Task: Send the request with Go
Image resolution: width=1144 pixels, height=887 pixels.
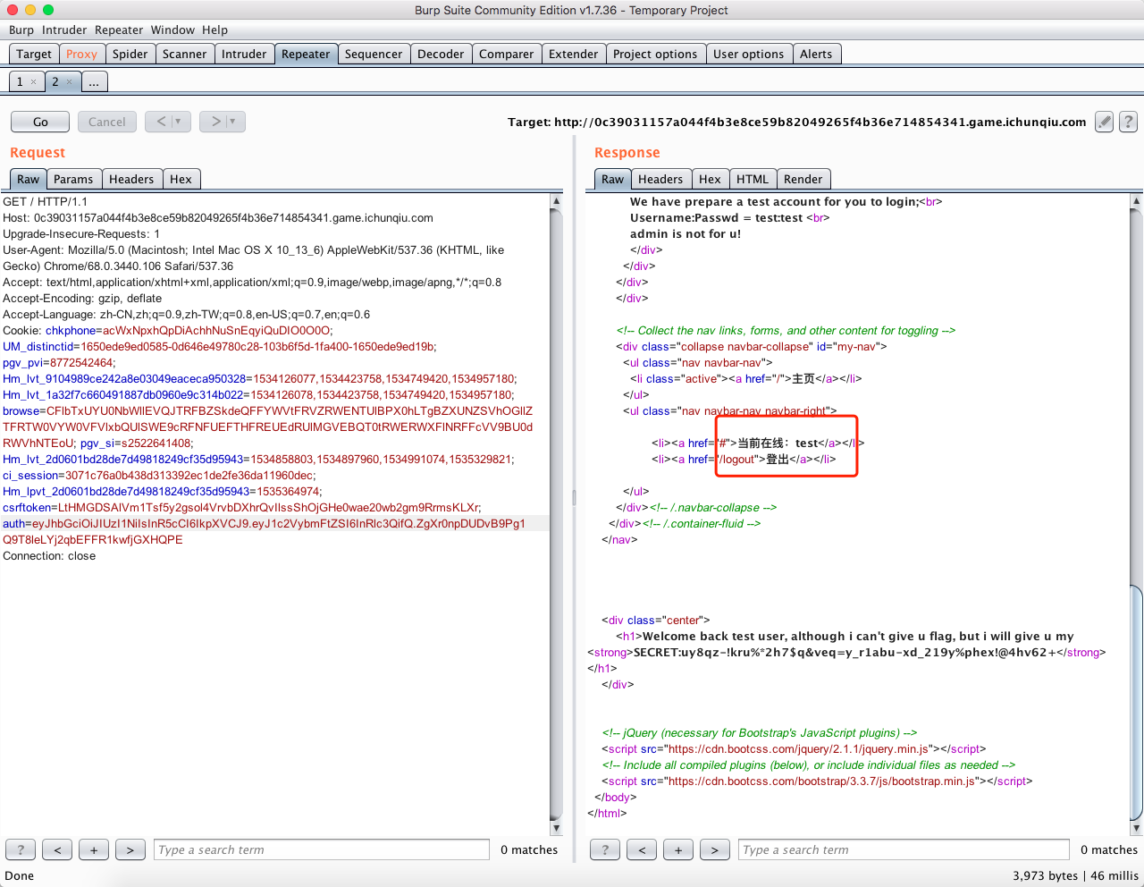Action: coord(40,122)
